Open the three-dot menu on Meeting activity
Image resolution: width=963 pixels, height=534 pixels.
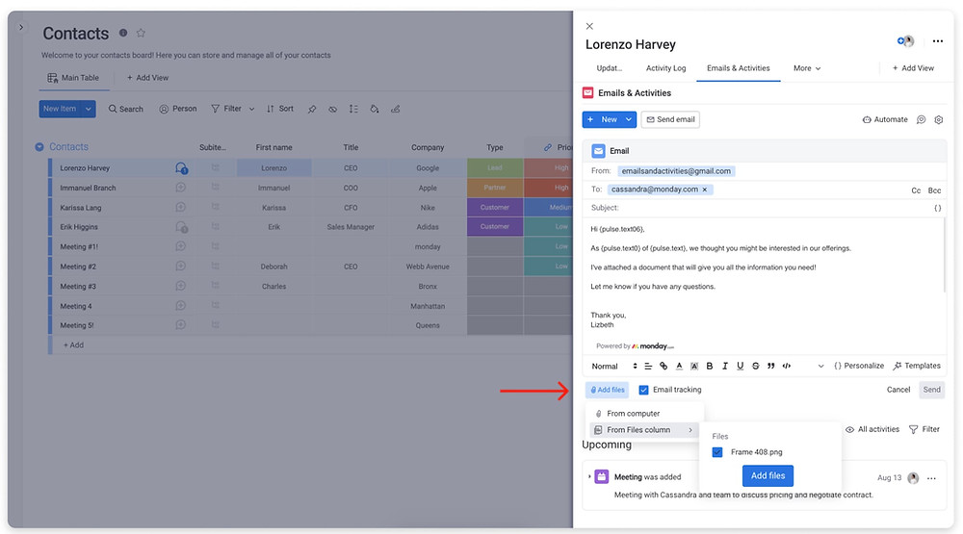pyautogui.click(x=931, y=478)
